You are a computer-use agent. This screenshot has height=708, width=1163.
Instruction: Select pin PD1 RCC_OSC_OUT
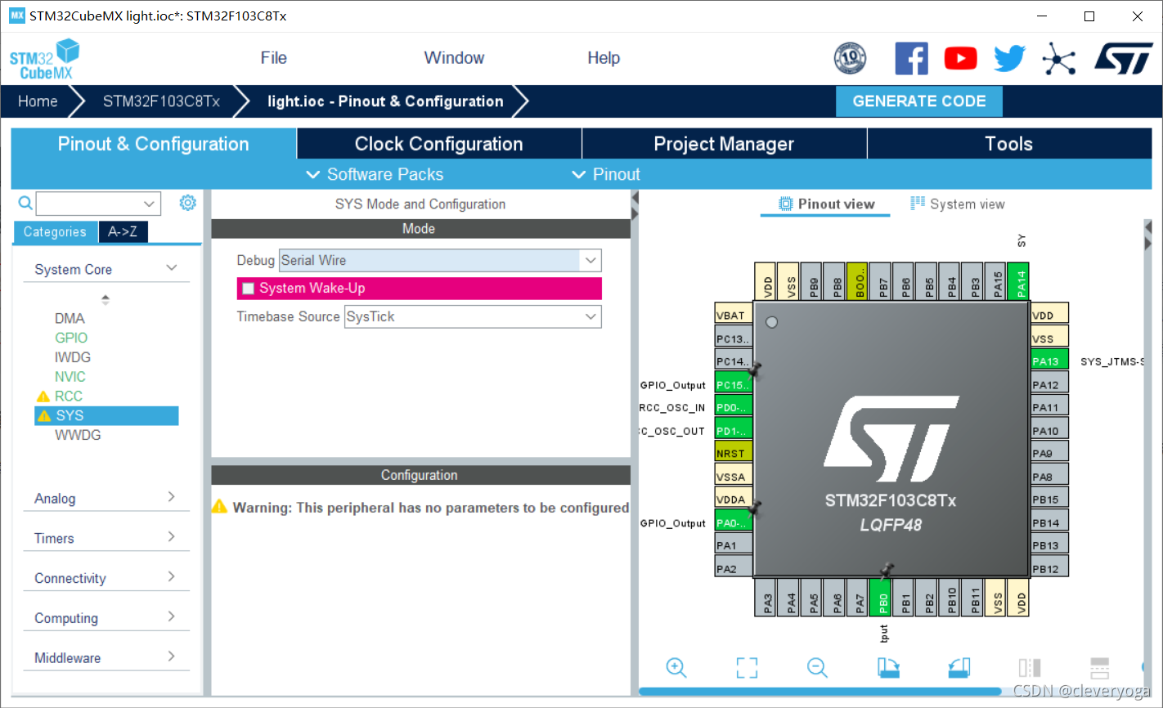click(x=734, y=430)
